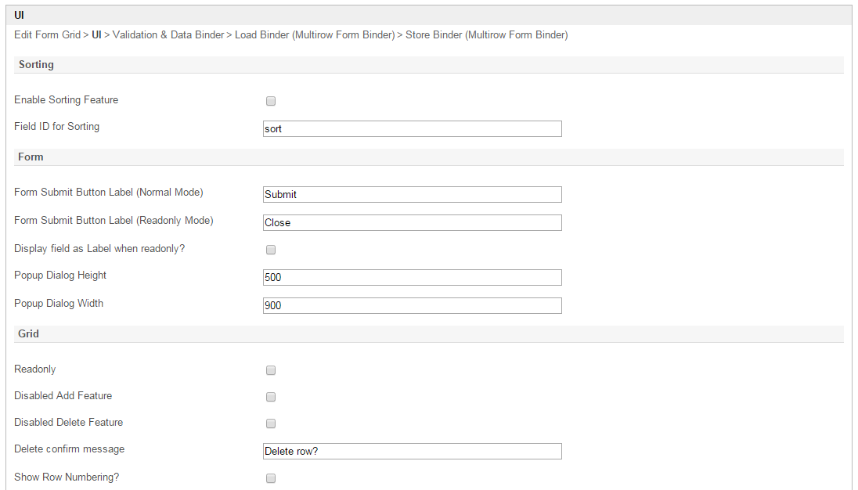Jump to Store Binder (Multirow Form Binder)

point(486,35)
